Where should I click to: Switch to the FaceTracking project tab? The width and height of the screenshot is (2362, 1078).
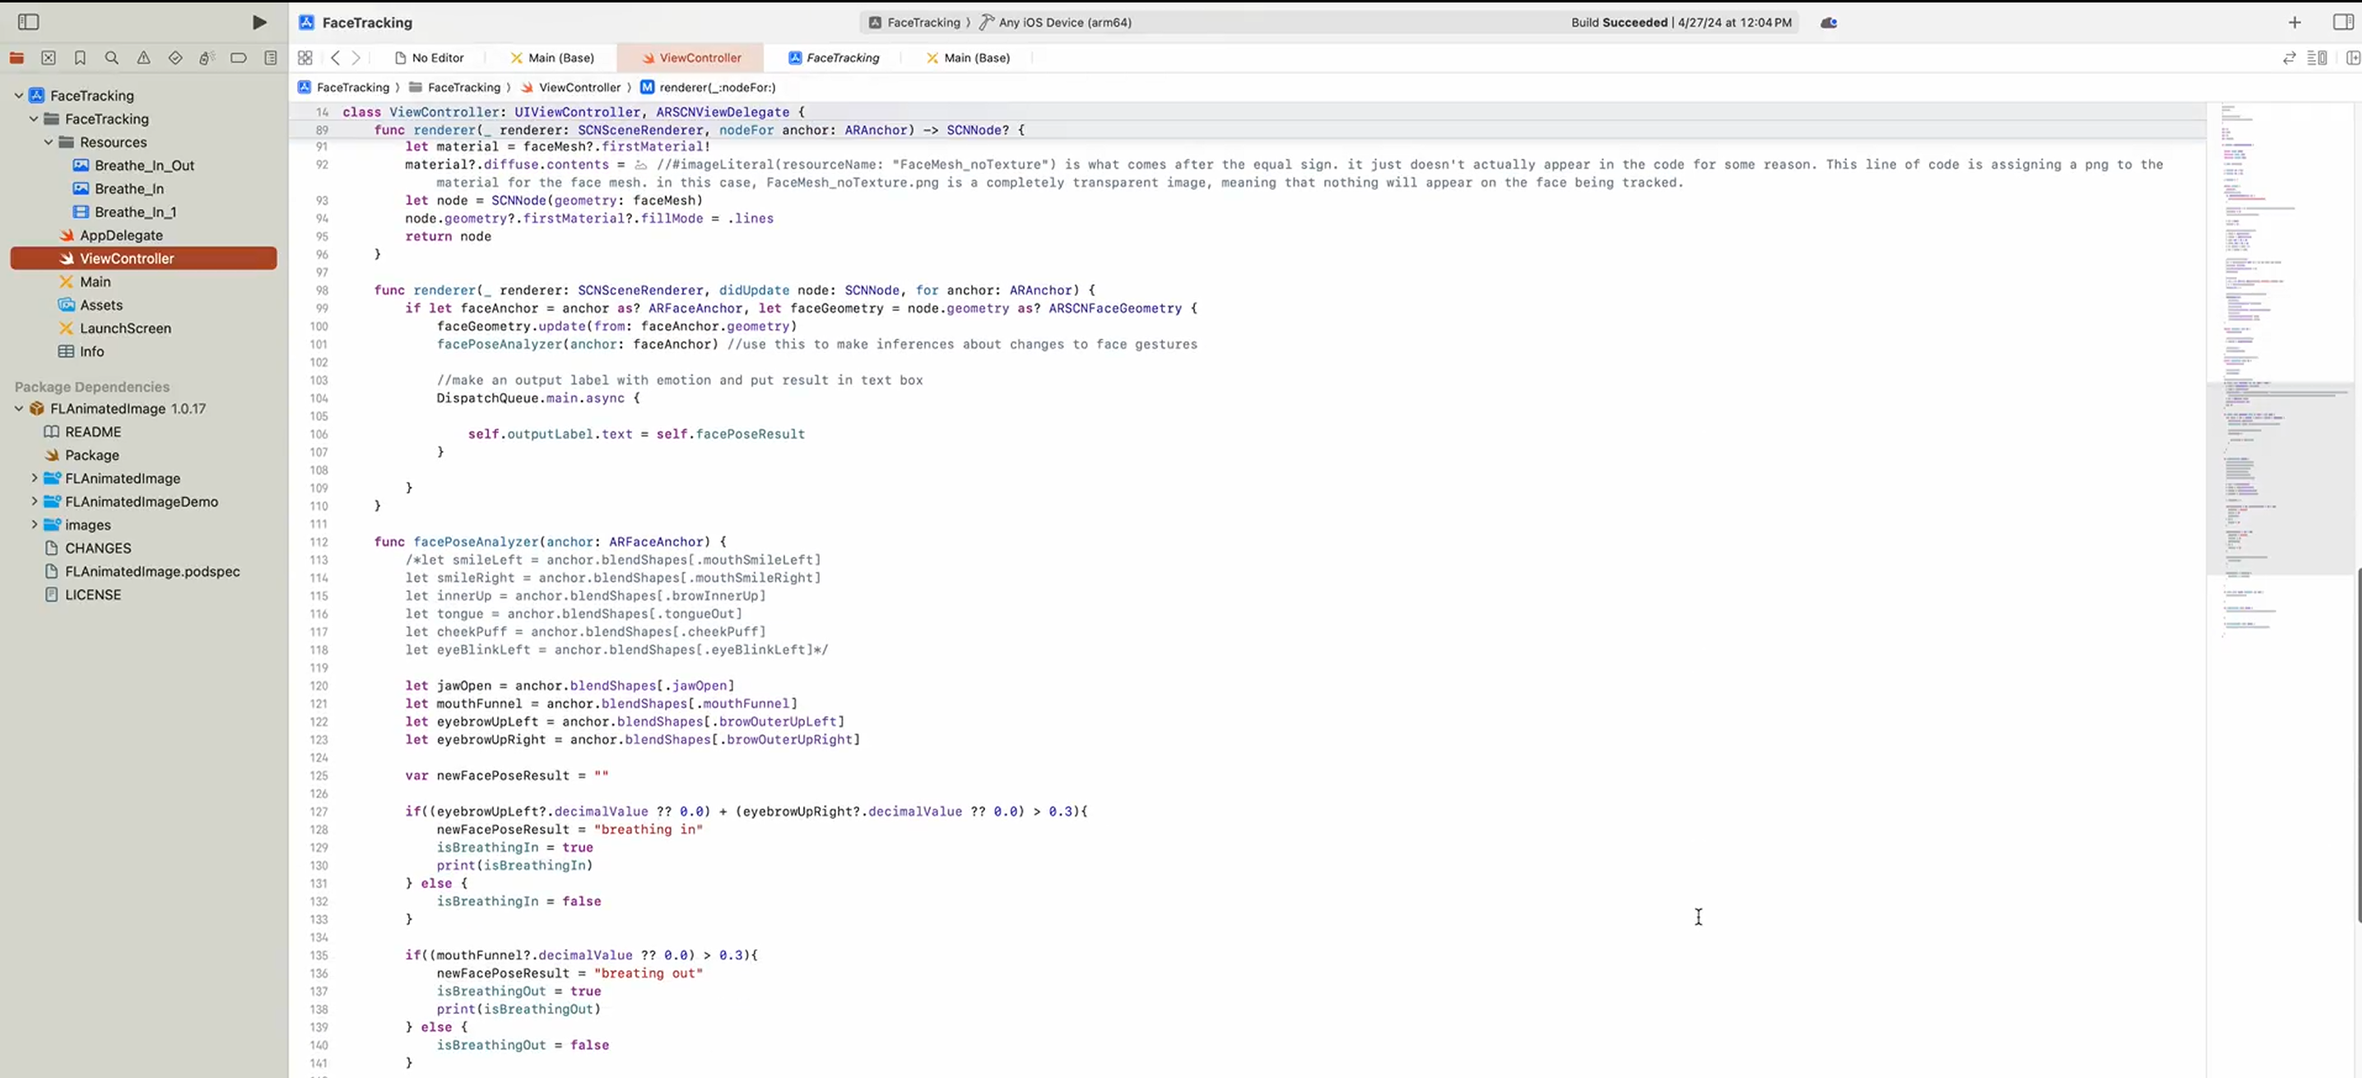point(834,58)
